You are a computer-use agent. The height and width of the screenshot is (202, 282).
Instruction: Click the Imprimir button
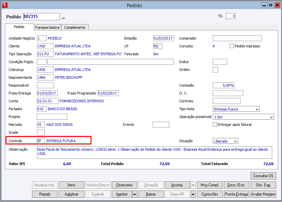[122, 194]
